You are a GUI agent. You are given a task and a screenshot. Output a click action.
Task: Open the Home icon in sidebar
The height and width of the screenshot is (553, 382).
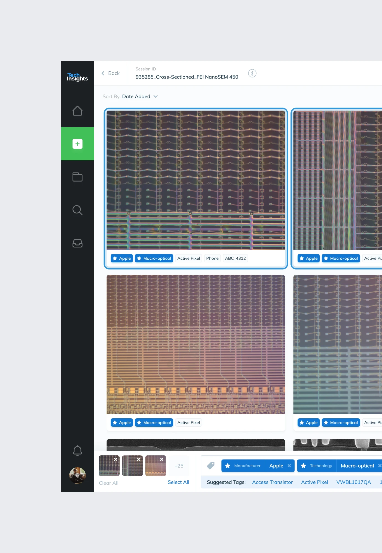77,111
